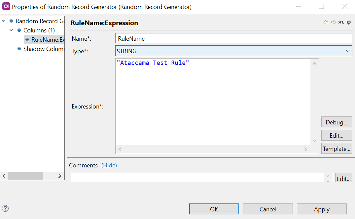Open the XML view icon
The image size is (355, 219).
point(341,22)
